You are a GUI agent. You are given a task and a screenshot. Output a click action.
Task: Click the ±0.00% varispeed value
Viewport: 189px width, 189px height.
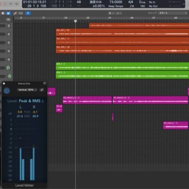[x=98, y=6]
